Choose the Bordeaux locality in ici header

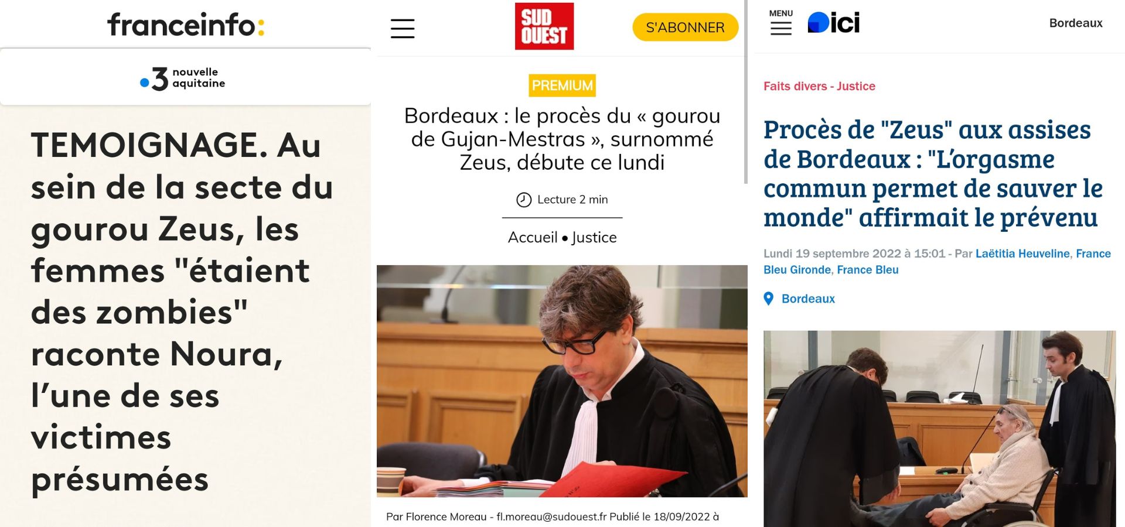tap(1076, 23)
